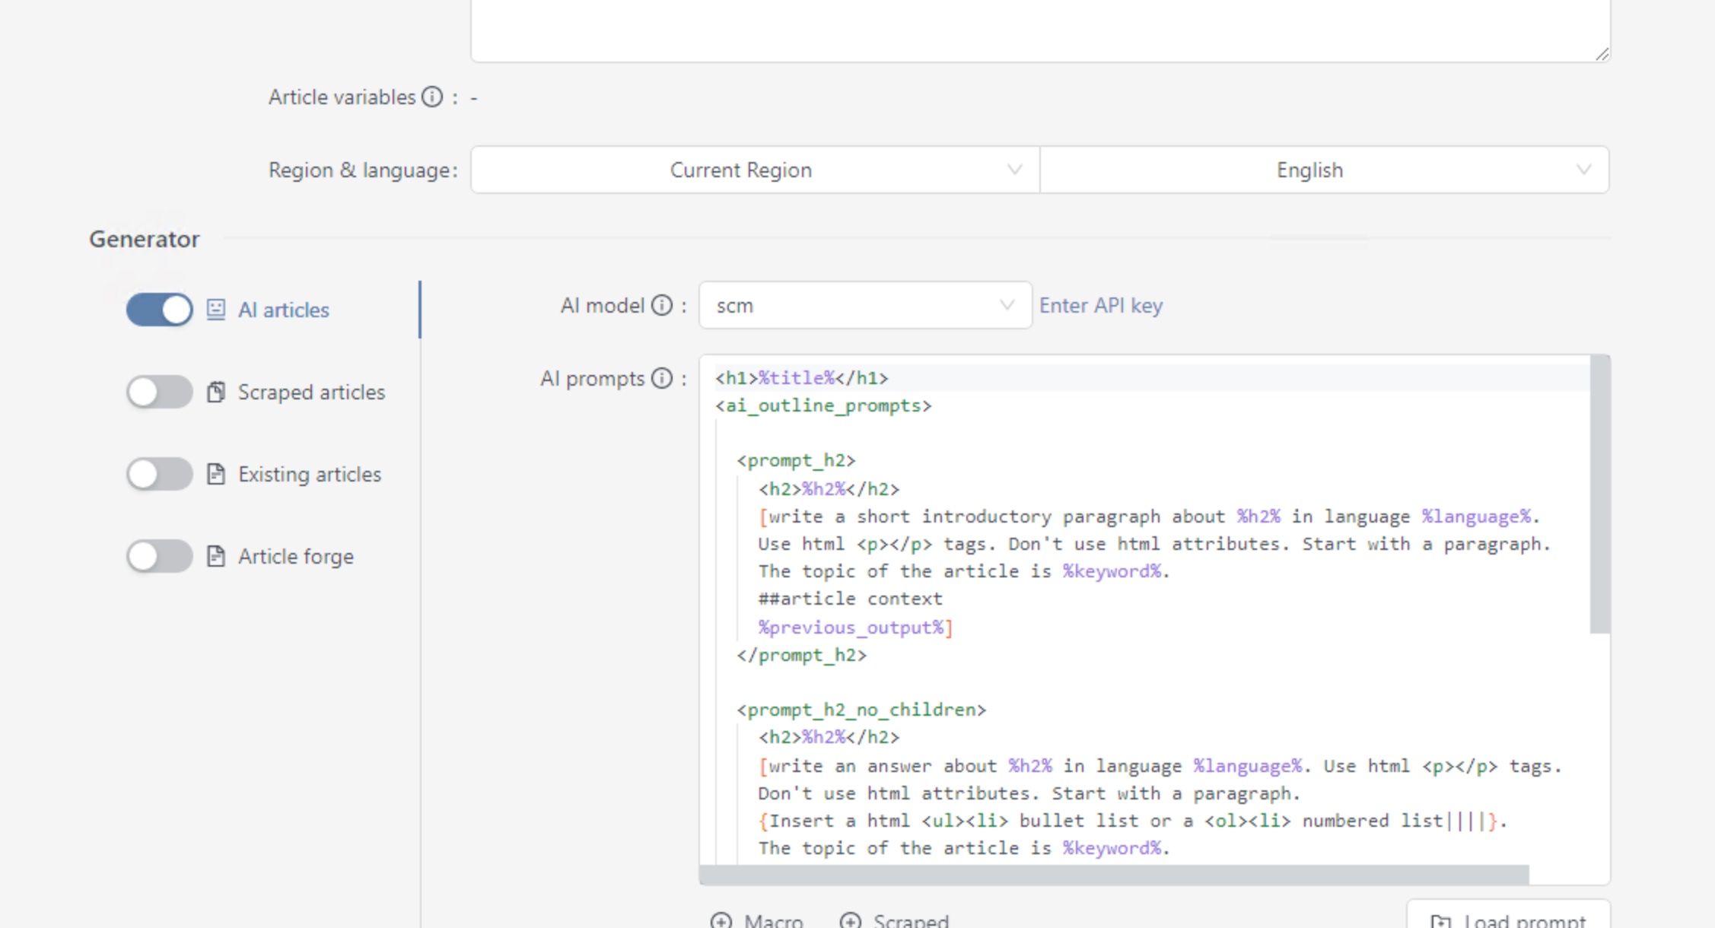Click the Article variables info icon
1715x928 pixels.
click(432, 97)
